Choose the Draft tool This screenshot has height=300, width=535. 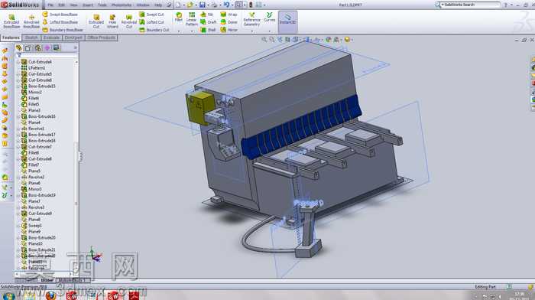(x=208, y=22)
